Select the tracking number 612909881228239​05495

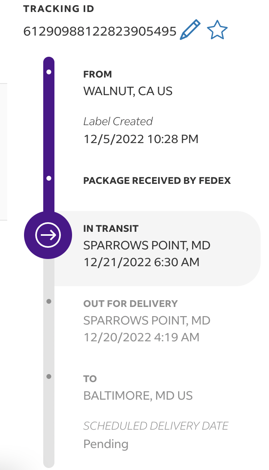point(100,31)
